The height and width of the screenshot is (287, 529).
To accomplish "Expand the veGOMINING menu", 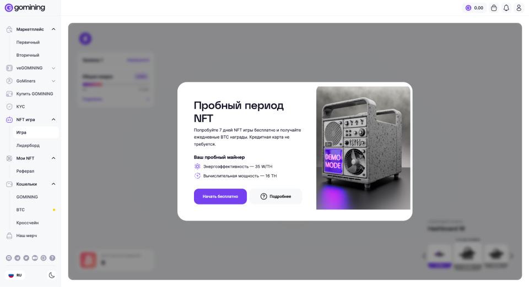I will 53,68.
